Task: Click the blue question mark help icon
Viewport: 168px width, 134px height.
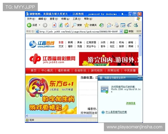Action: coord(103,112)
